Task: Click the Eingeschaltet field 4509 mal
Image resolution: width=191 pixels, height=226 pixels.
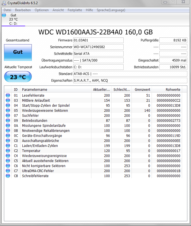Action: pos(173,60)
